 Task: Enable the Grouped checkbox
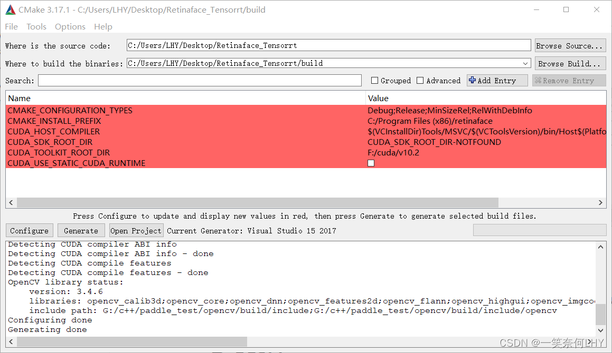[x=376, y=80]
